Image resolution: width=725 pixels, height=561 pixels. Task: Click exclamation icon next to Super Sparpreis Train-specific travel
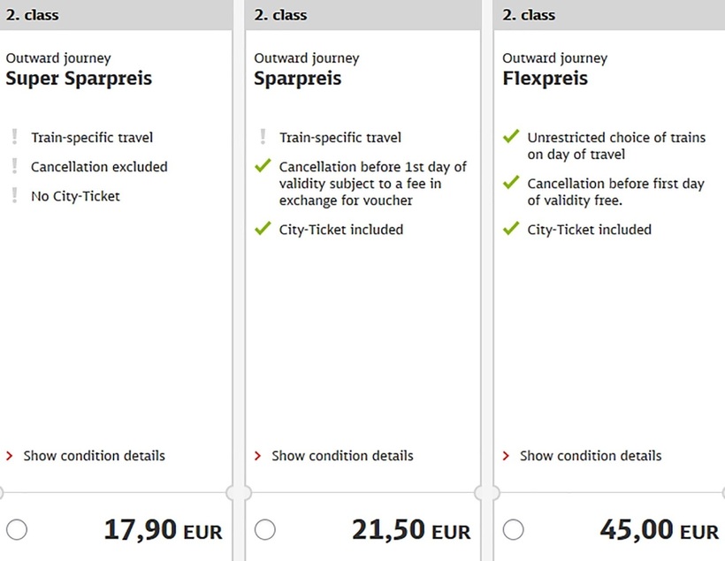click(14, 137)
